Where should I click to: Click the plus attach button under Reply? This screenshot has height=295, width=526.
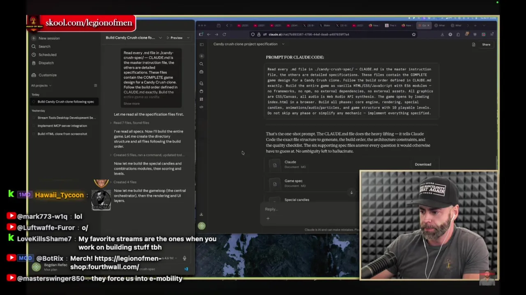(268, 218)
